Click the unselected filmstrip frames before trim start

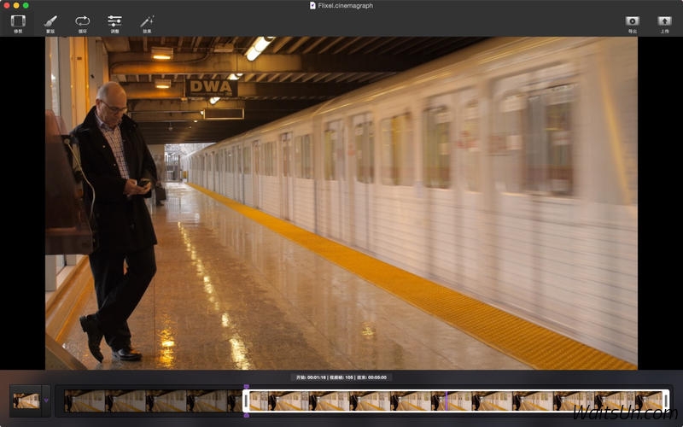tap(154, 401)
